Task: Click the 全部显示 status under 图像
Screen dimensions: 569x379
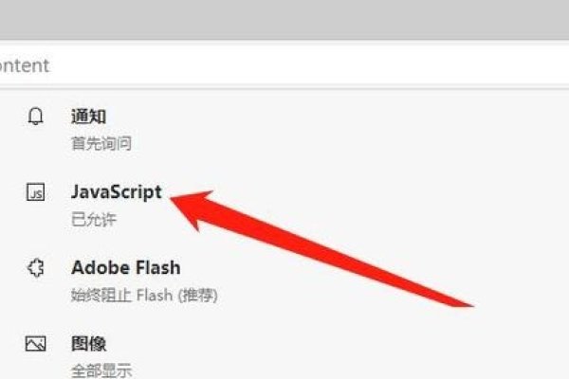Action: (101, 370)
